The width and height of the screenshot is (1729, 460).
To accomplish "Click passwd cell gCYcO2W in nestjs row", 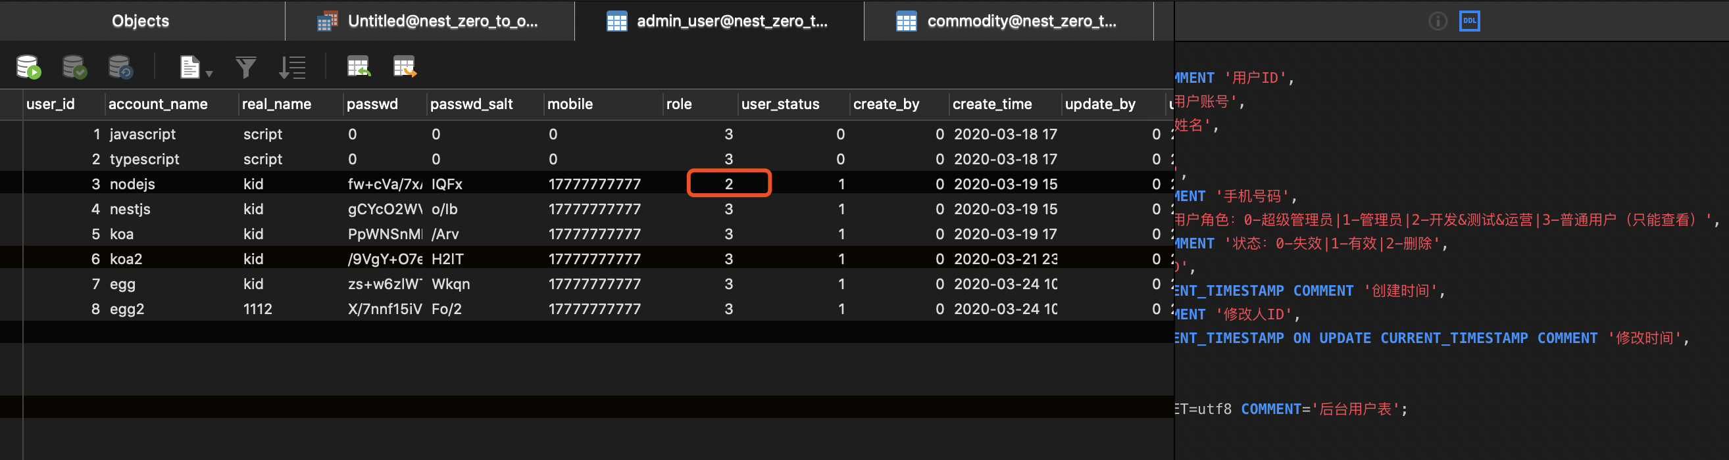I will [385, 209].
